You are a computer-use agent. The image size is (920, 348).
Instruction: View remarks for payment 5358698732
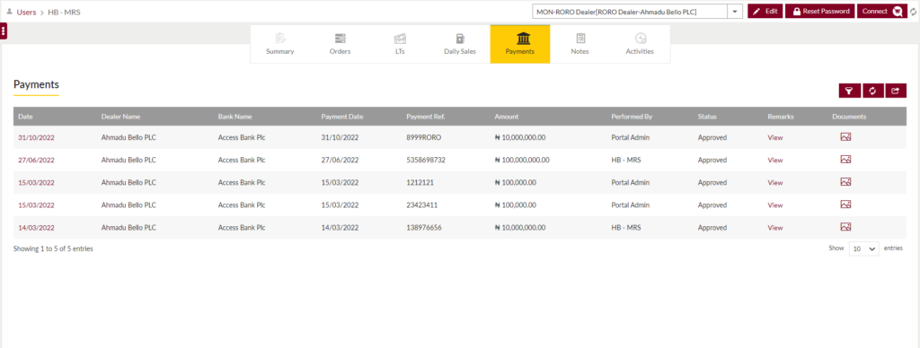pos(775,160)
